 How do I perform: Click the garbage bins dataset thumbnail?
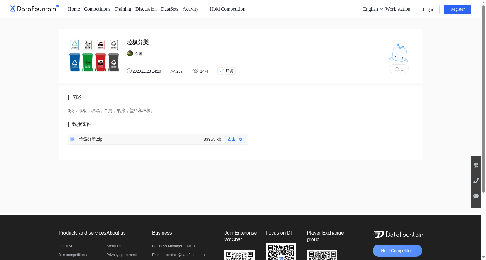pyautogui.click(x=94, y=56)
